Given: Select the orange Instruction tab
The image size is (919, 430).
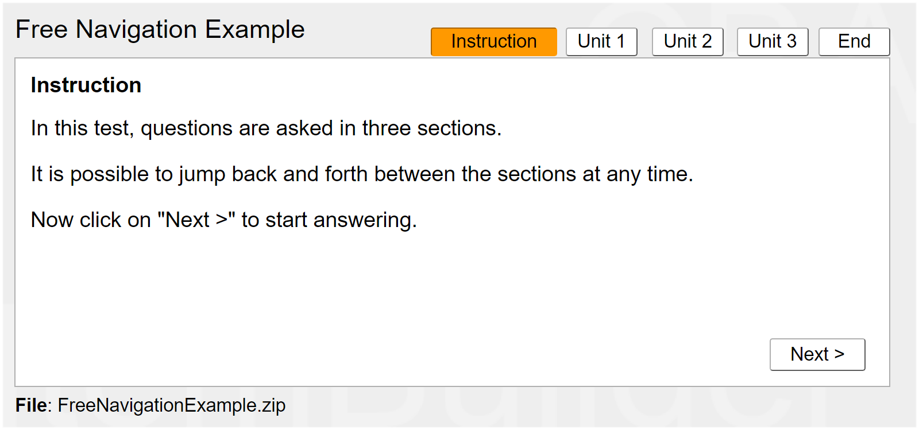Looking at the screenshot, I should click(493, 42).
